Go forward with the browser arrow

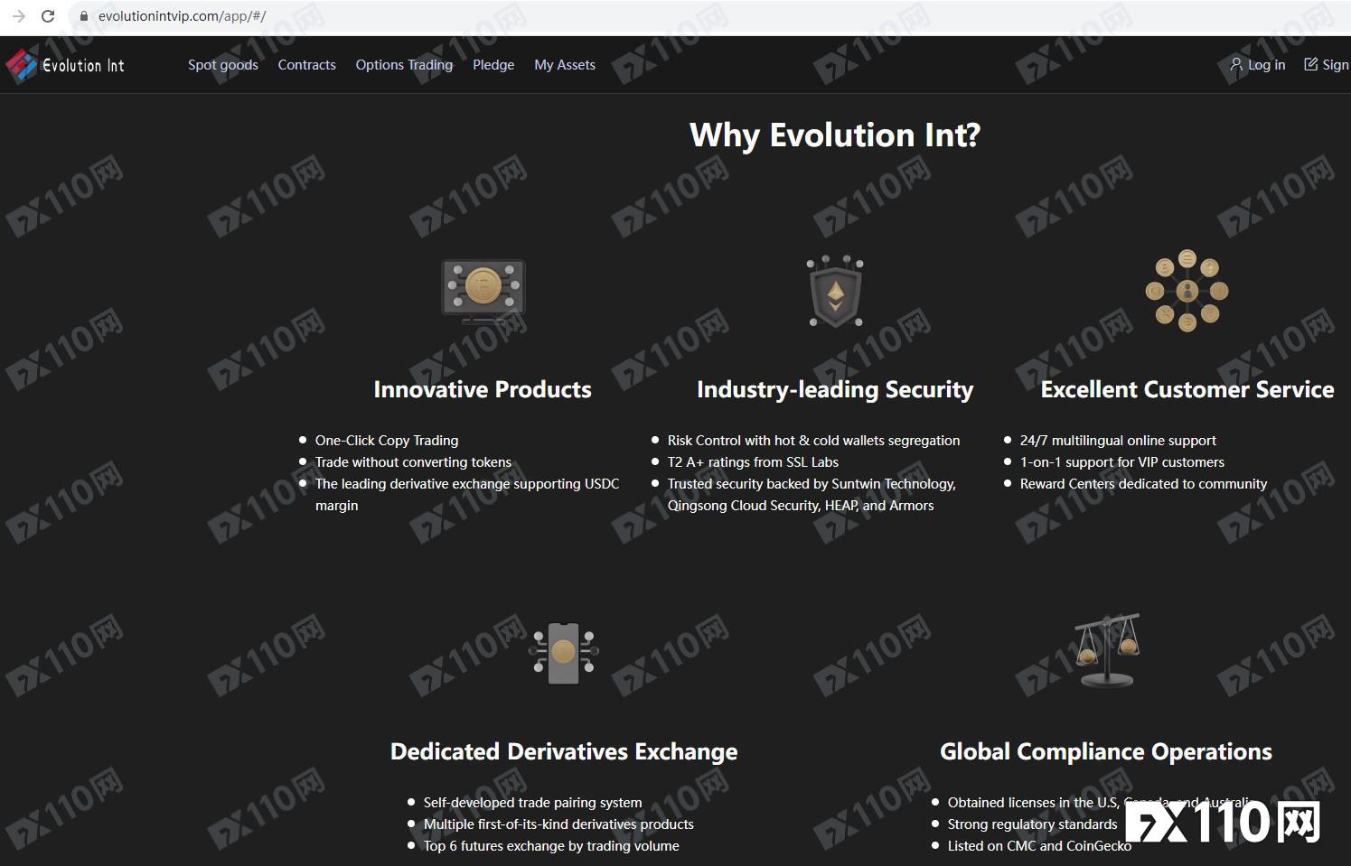pos(18,16)
